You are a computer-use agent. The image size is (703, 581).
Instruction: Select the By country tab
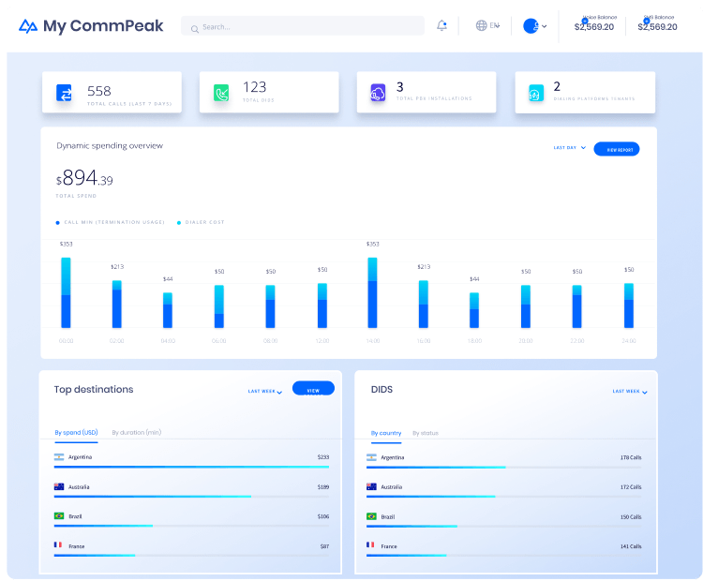coord(386,433)
